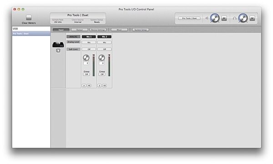Image resolution: width=273 pixels, height=164 pixels.
Task: Open the Mixer tab
Action: pos(119,30)
